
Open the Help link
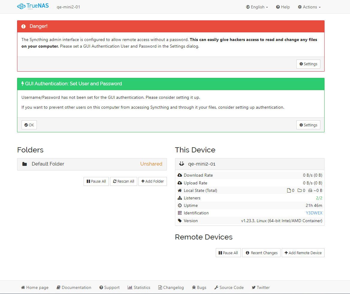click(283, 7)
